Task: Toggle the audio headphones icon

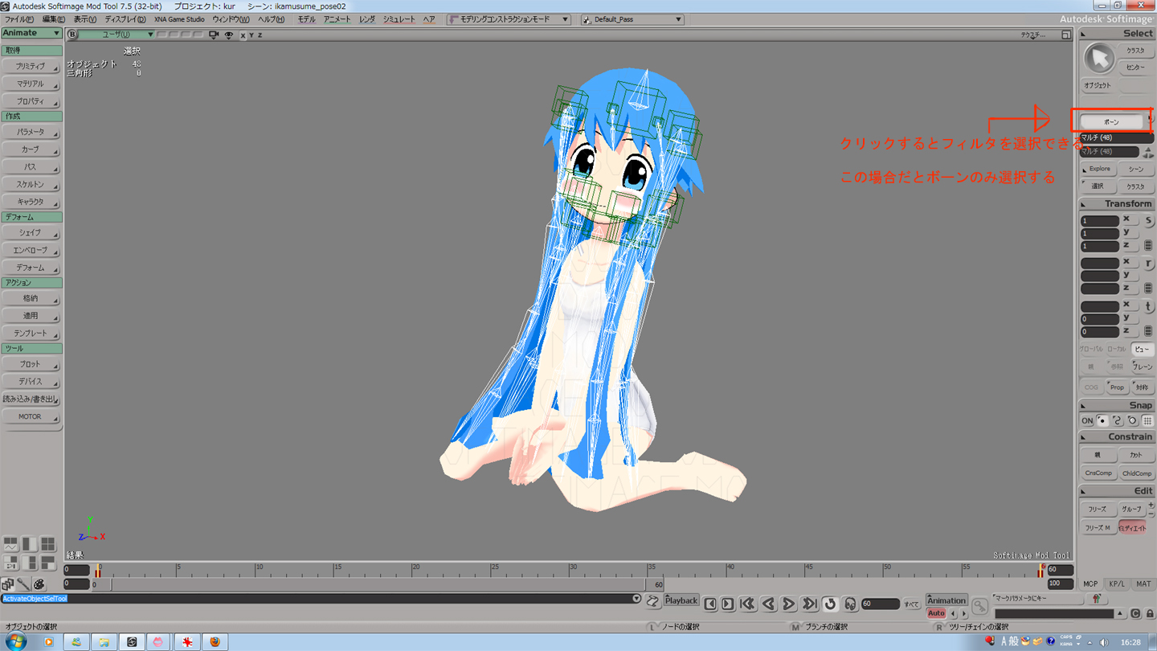Action: pyautogui.click(x=849, y=604)
